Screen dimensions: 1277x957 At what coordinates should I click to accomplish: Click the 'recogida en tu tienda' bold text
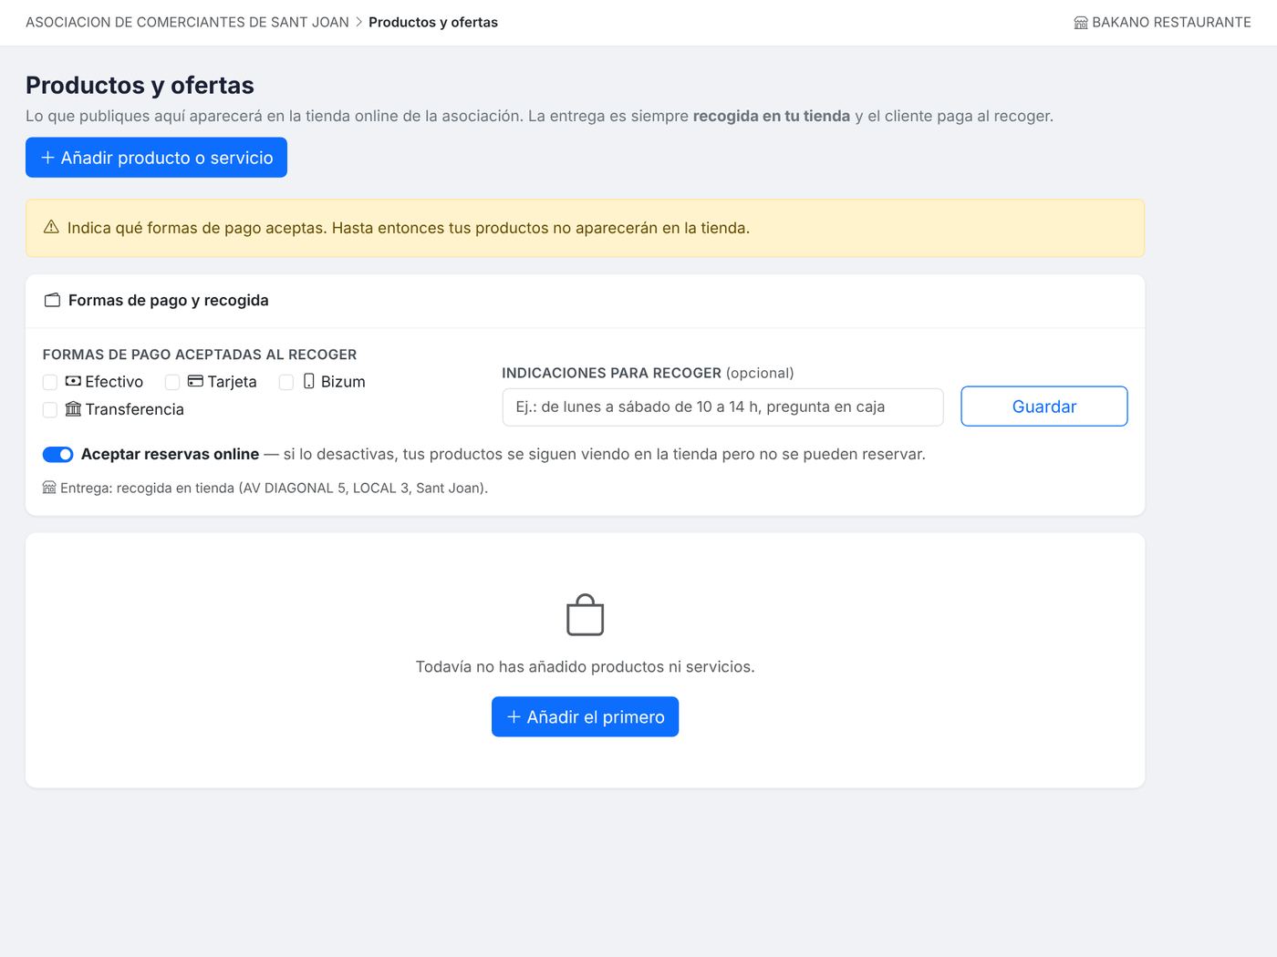click(x=772, y=116)
